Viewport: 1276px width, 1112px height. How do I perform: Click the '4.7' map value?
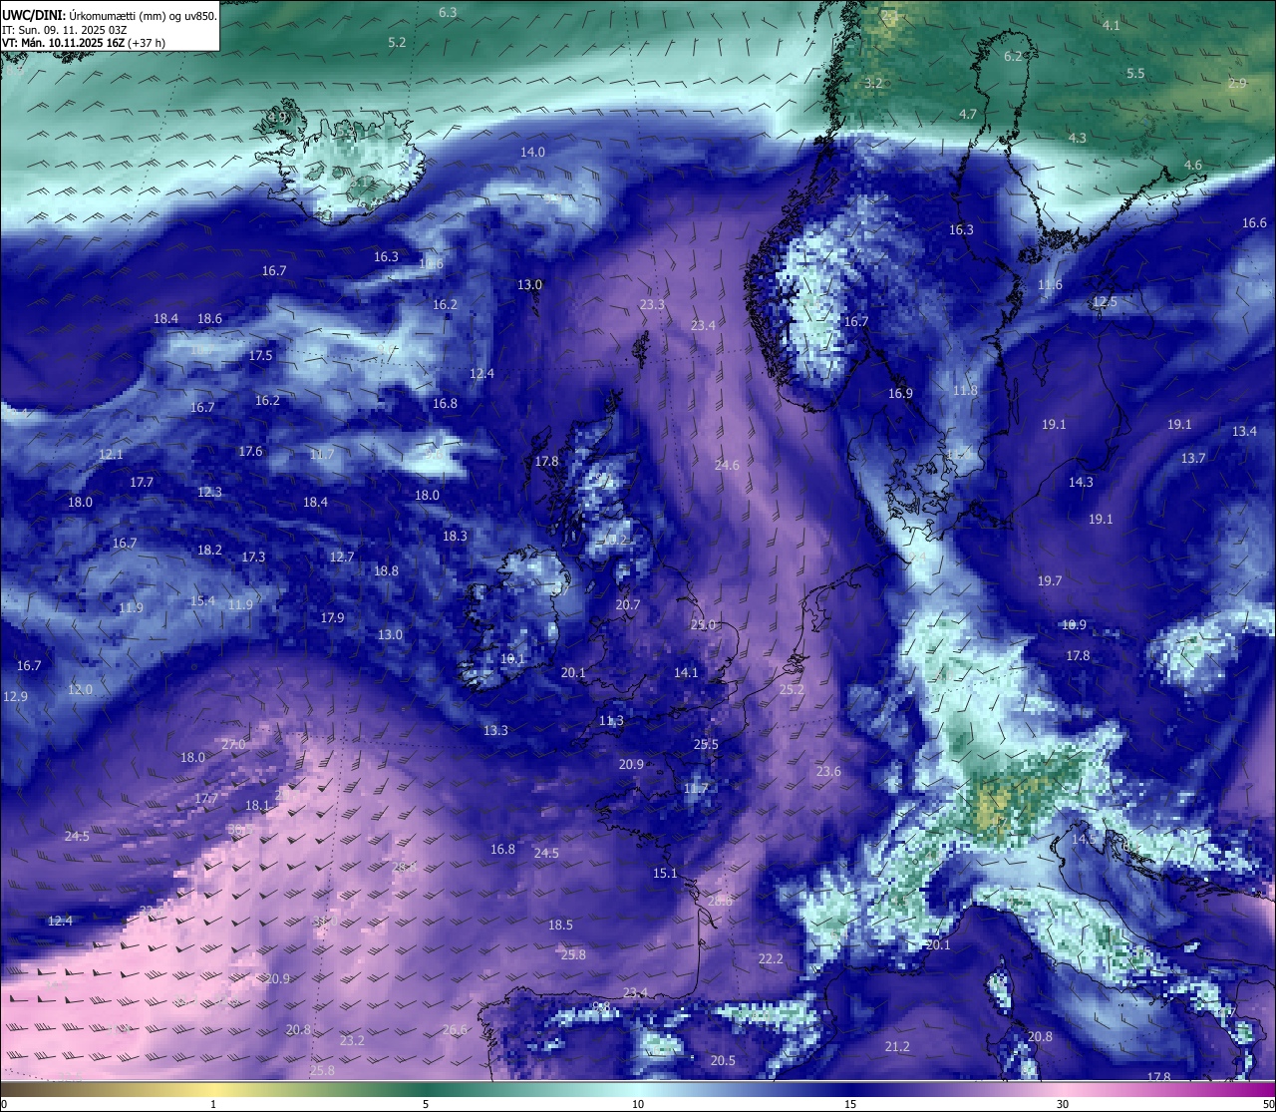pos(968,114)
